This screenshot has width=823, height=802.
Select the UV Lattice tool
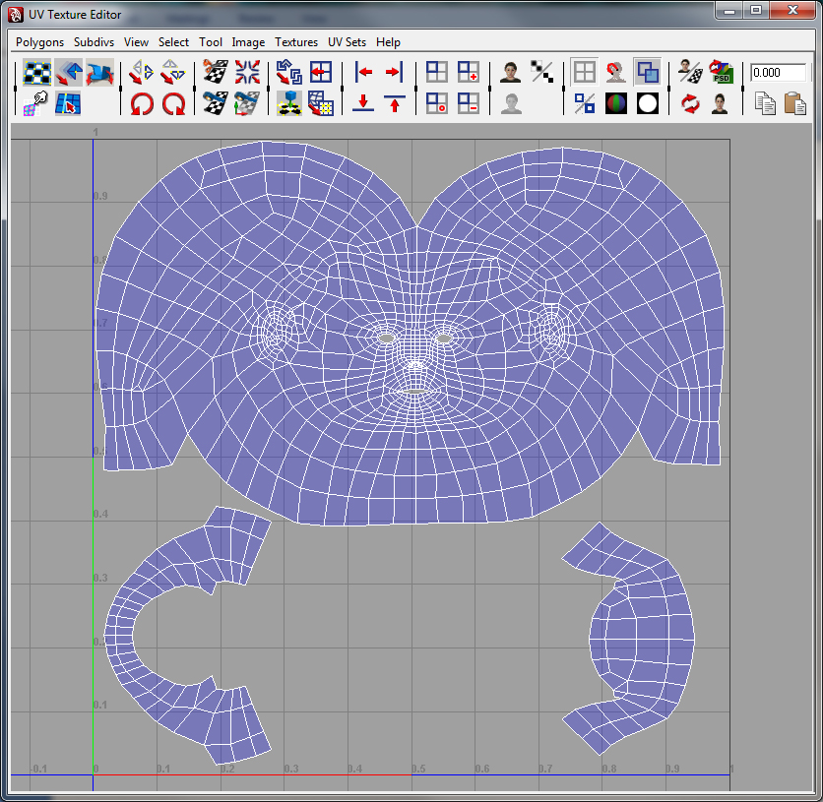click(36, 71)
